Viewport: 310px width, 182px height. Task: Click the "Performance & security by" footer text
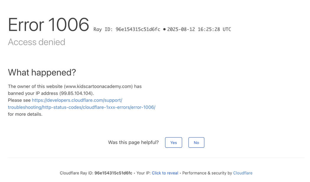tap(207, 173)
